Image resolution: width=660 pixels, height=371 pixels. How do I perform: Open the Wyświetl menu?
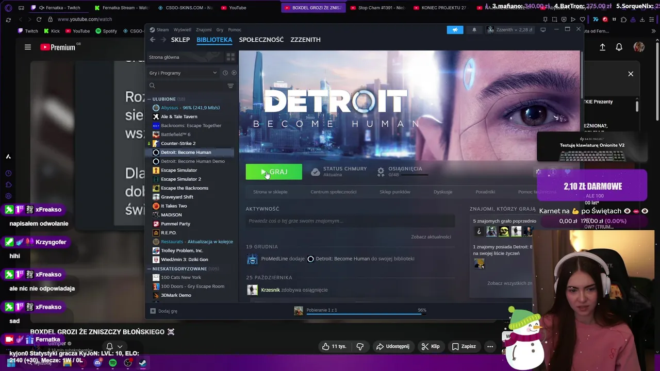[x=183, y=30]
